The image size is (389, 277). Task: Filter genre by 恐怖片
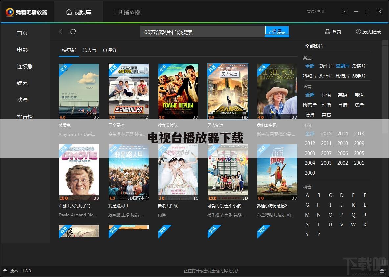326,76
